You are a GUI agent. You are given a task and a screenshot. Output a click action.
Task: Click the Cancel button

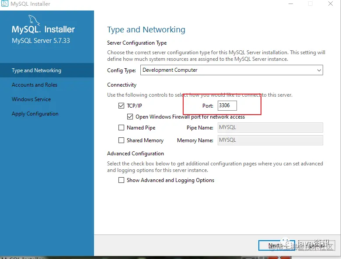317,245
